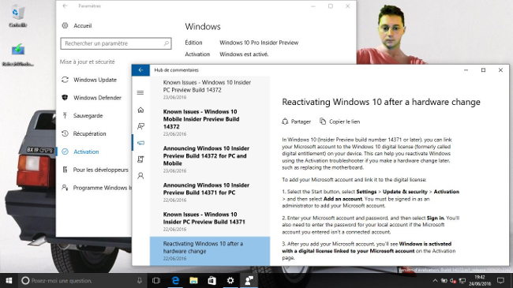Go to Accueil in Paramètres

point(82,25)
